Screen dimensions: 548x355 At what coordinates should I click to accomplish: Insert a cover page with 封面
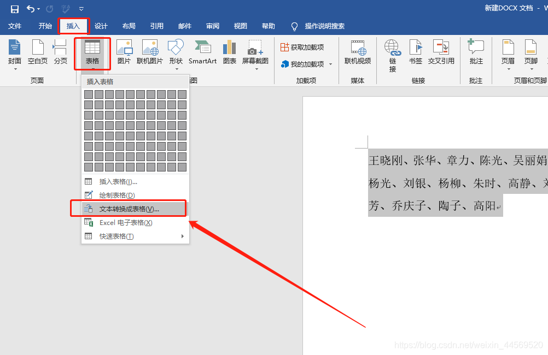coord(15,55)
